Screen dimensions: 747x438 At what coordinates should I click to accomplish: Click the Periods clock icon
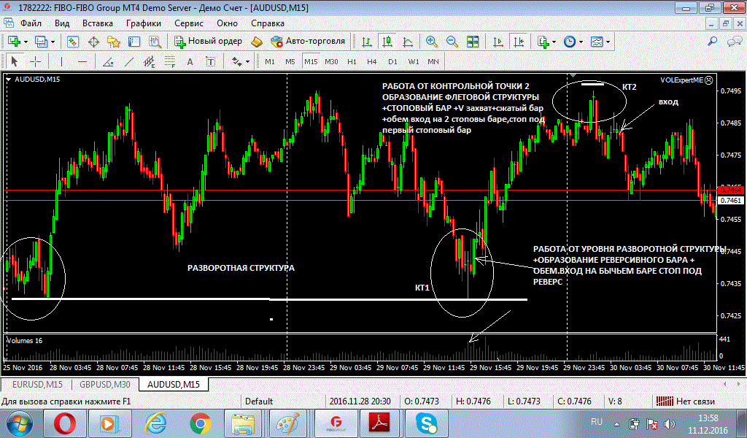pos(570,42)
